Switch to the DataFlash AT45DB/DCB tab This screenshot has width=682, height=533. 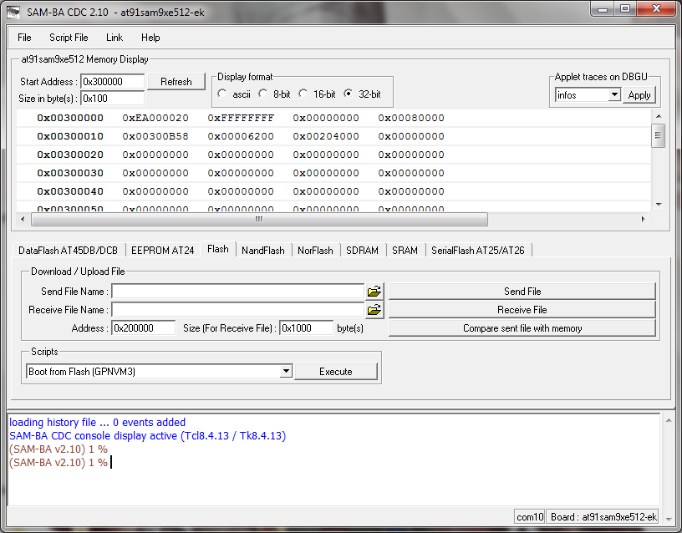69,251
